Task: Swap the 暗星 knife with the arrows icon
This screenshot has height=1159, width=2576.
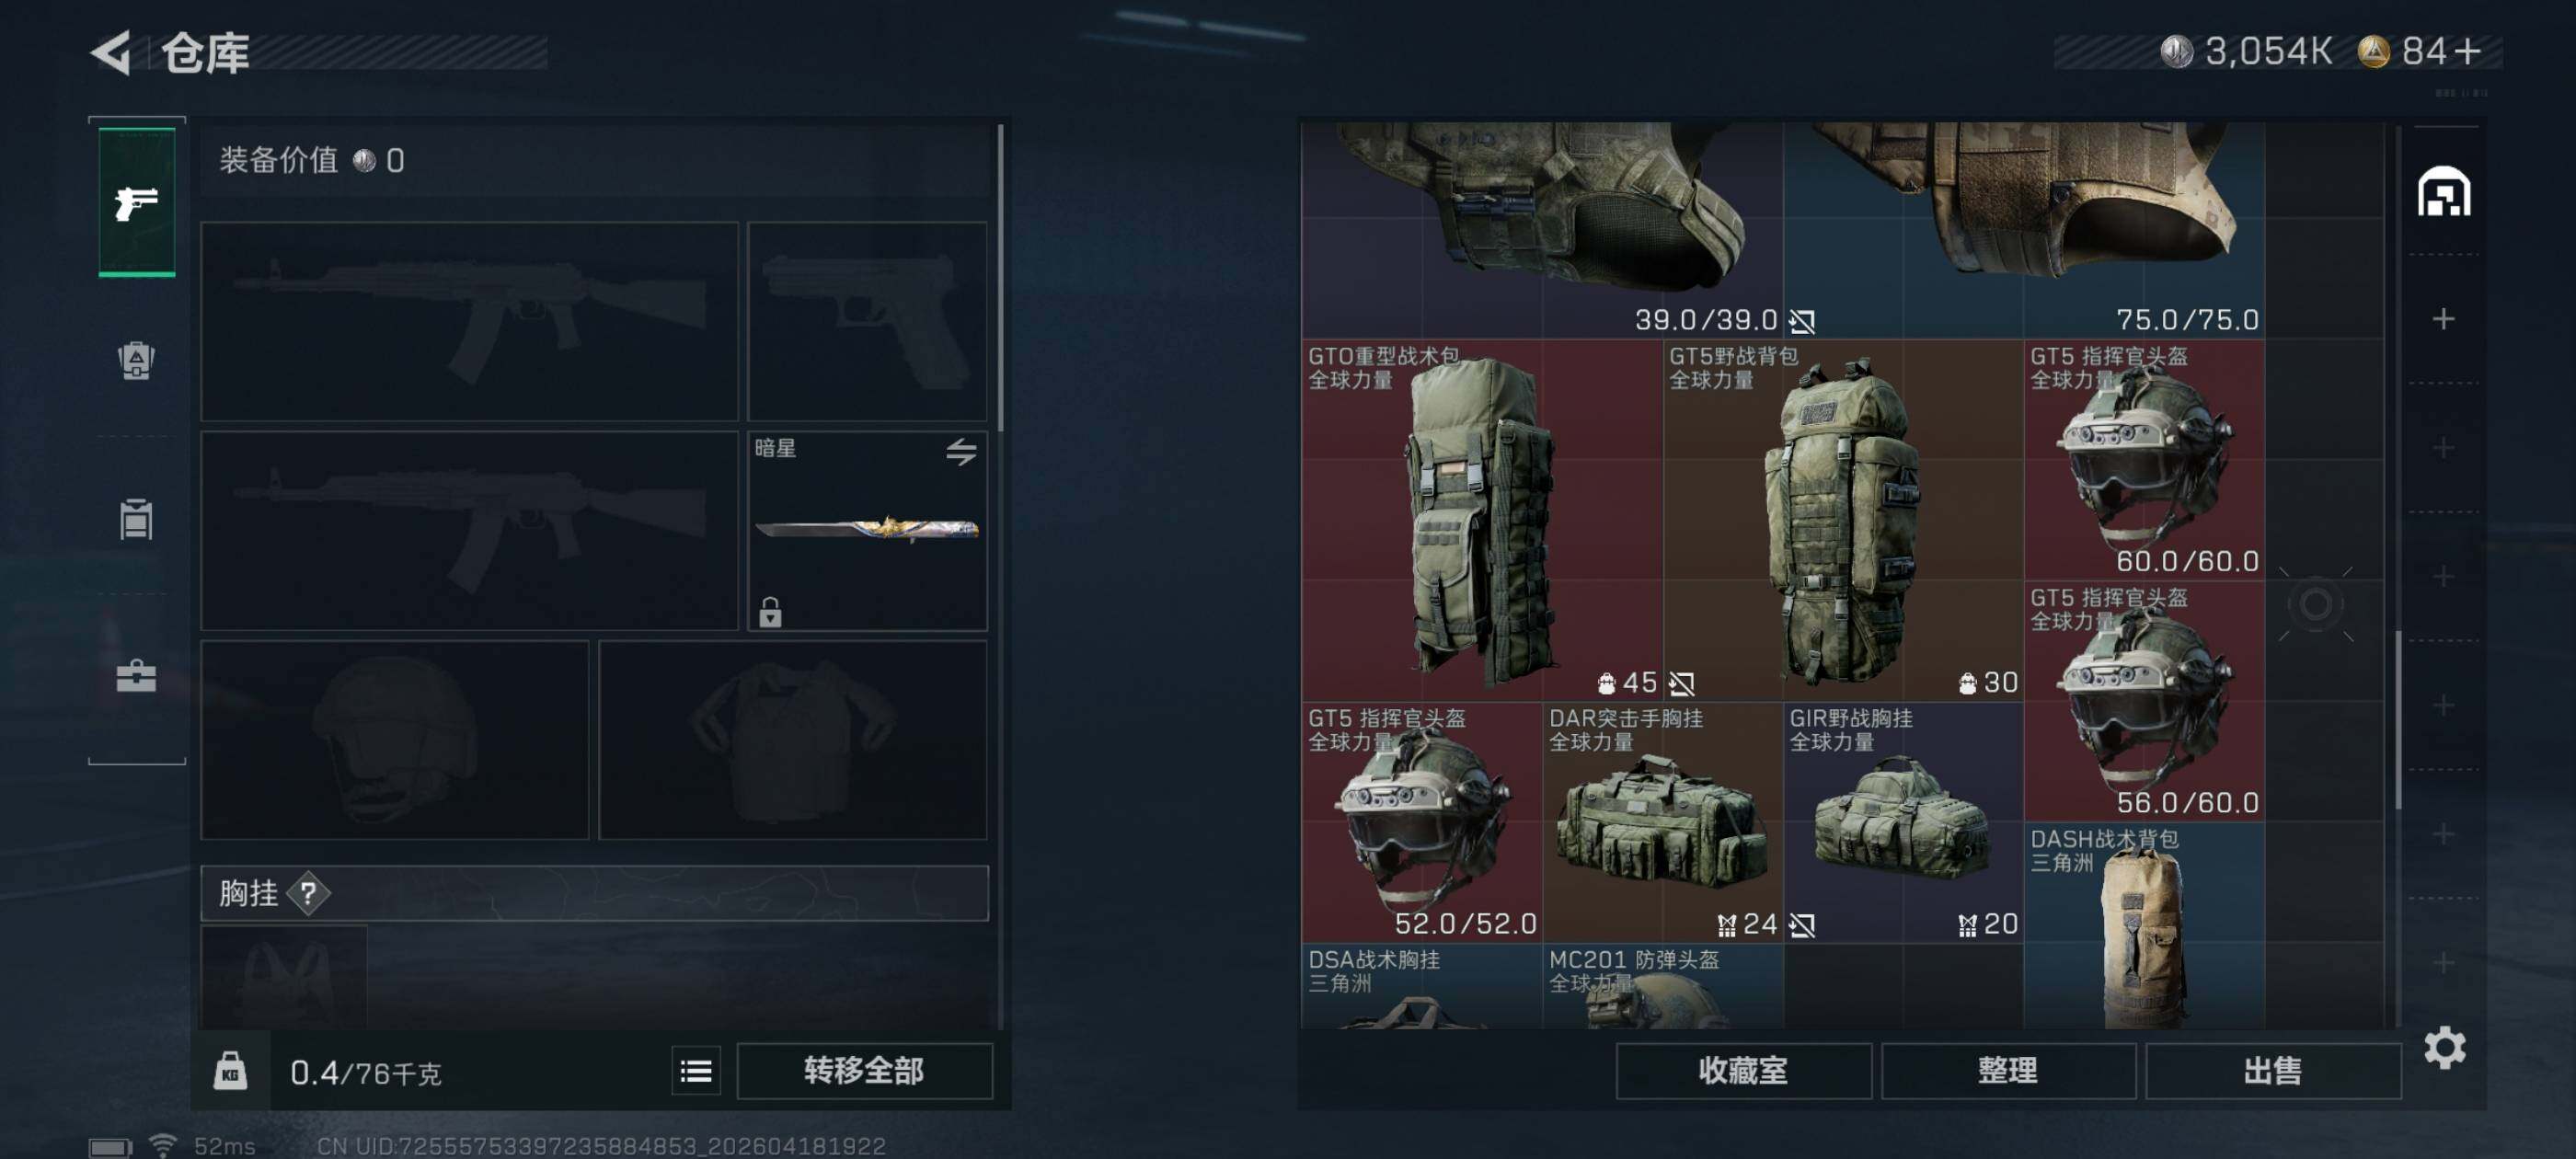Action: (961, 452)
